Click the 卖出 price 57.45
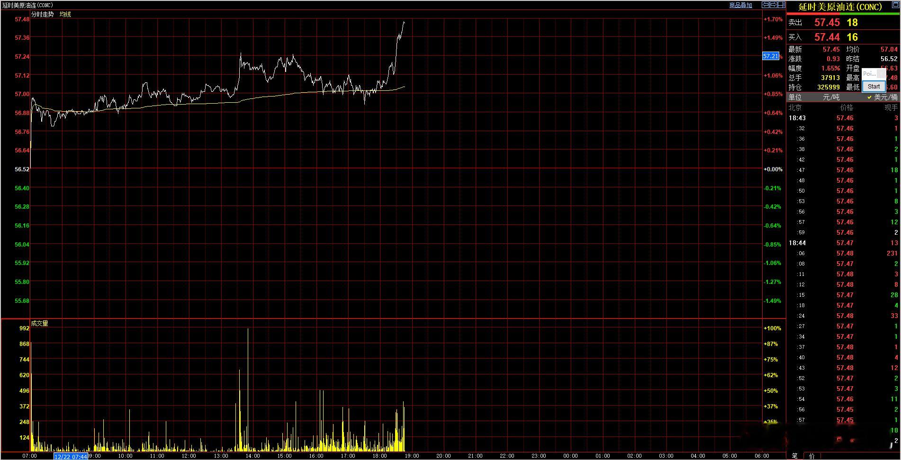901x460 pixels. 827,22
